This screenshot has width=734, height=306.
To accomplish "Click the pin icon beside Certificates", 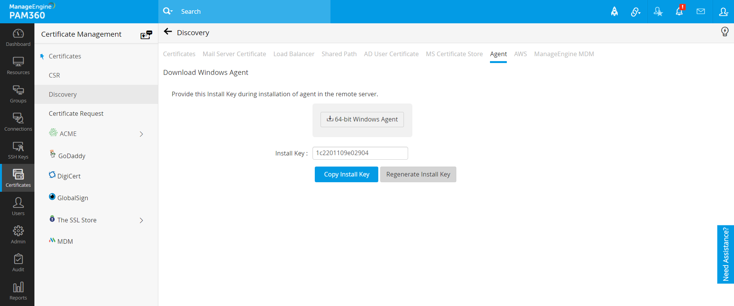I will coord(42,57).
